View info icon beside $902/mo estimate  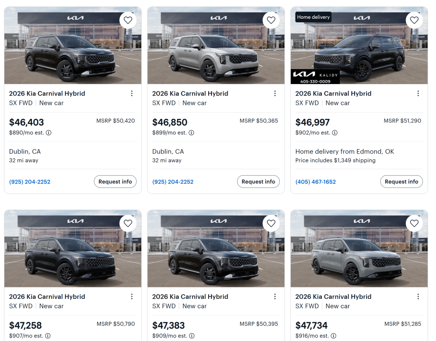tap(335, 133)
